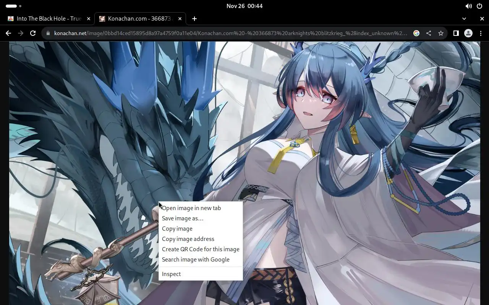The height and width of the screenshot is (305, 489).
Task: Open the volume control in top bar
Action: point(468,6)
